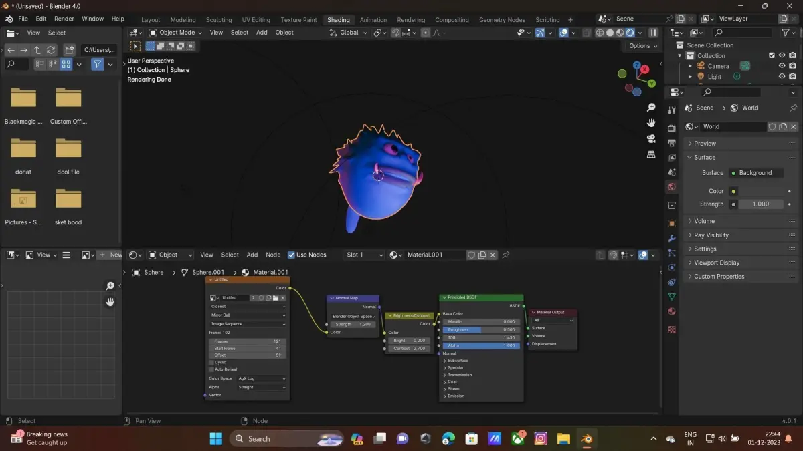The height and width of the screenshot is (451, 803).
Task: Toggle the viewport overlays button
Action: 563,33
